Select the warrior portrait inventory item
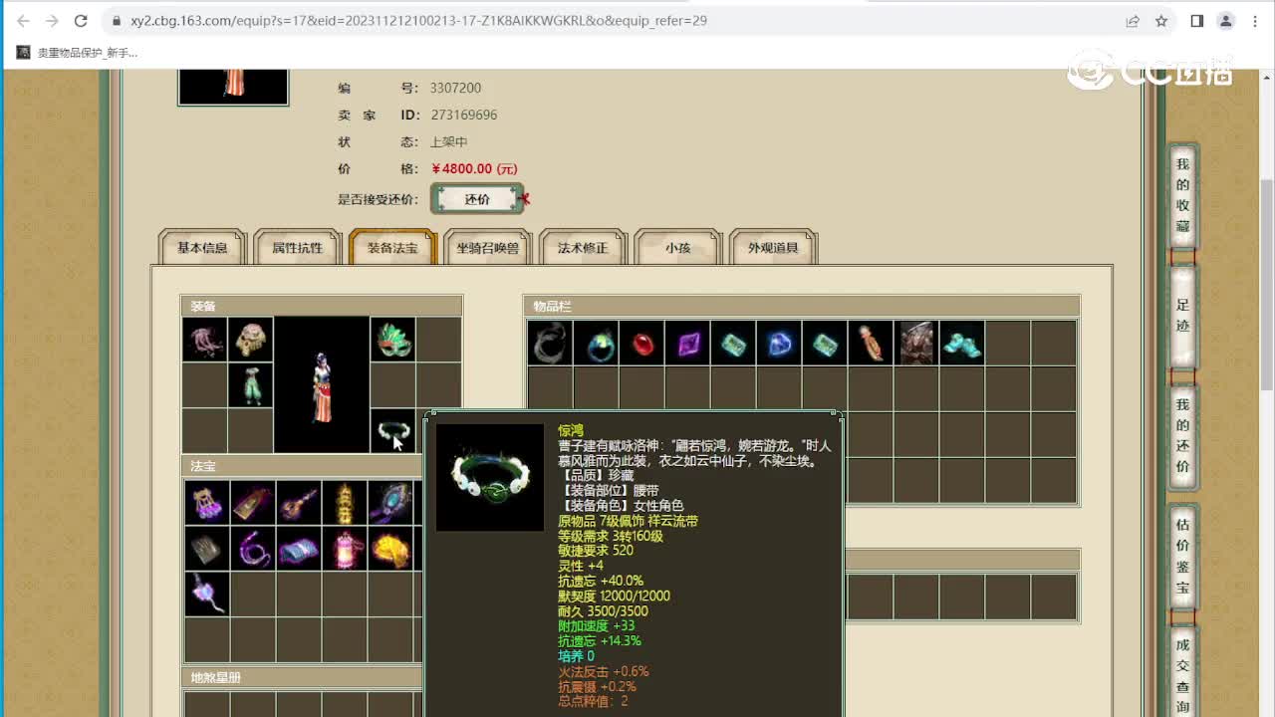 [x=916, y=343]
